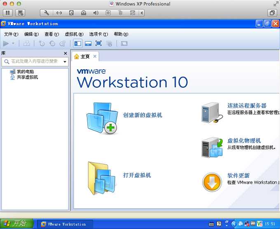Click the sound speaker icon
The height and width of the screenshot is (229, 280).
click(96, 13)
